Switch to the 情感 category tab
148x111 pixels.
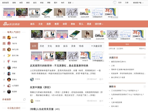point(81,46)
